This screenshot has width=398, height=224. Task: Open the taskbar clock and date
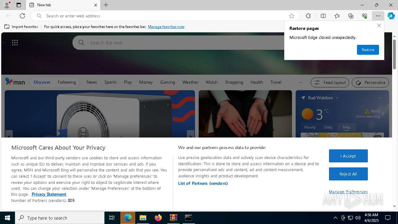(x=371, y=218)
